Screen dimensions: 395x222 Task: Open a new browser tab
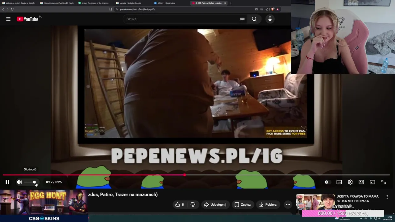tap(231, 3)
